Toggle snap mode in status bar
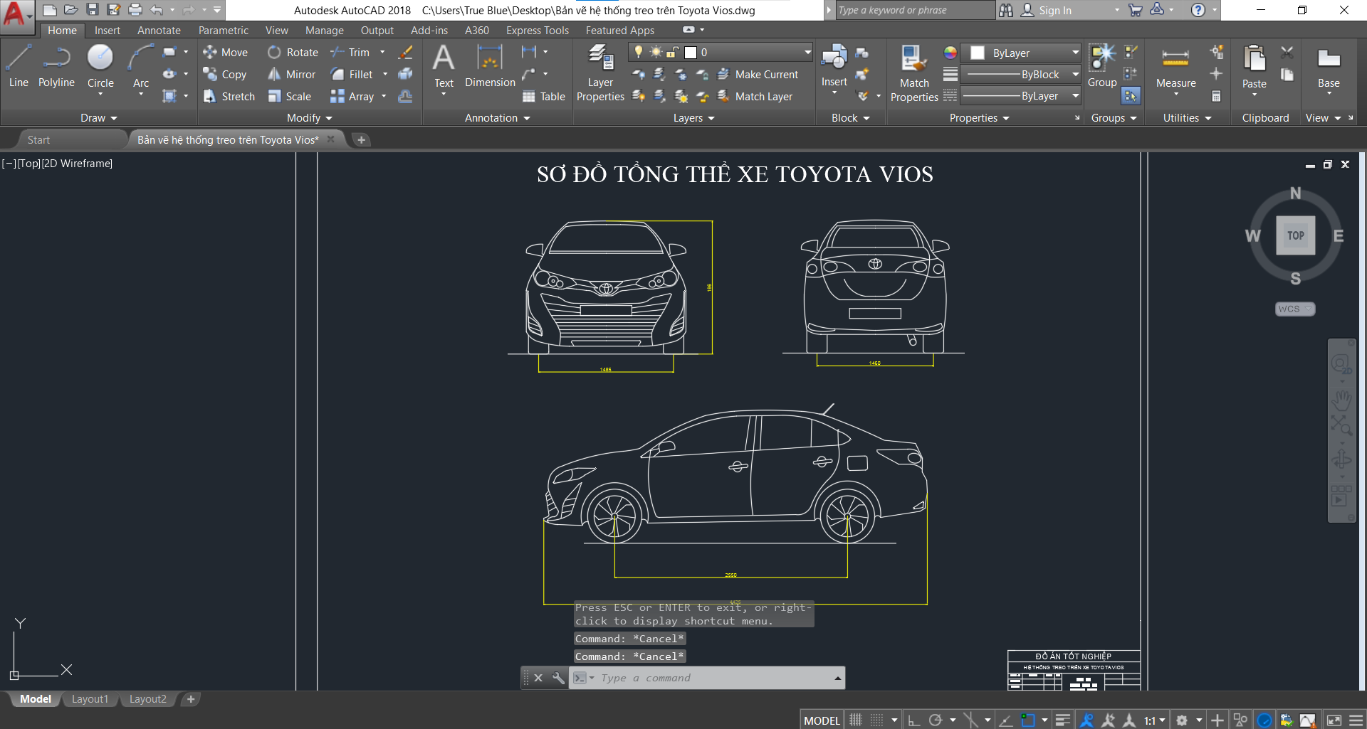 tap(877, 720)
